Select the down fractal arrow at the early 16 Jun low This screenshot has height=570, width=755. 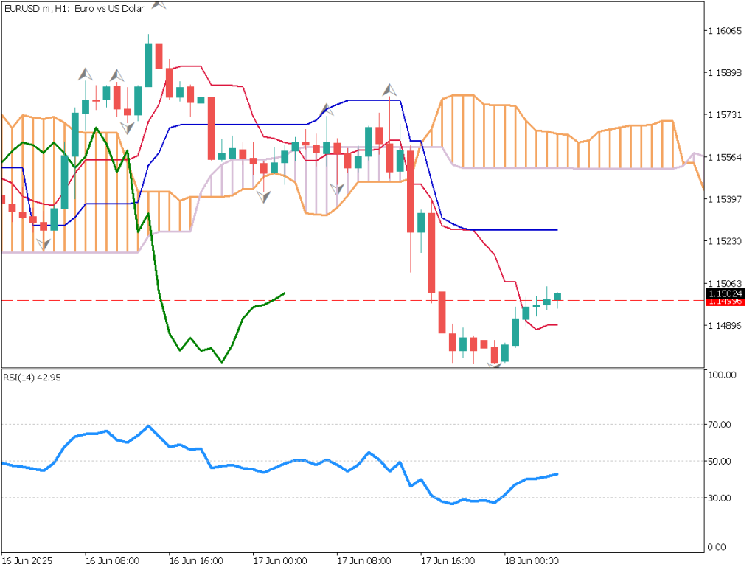[44, 243]
